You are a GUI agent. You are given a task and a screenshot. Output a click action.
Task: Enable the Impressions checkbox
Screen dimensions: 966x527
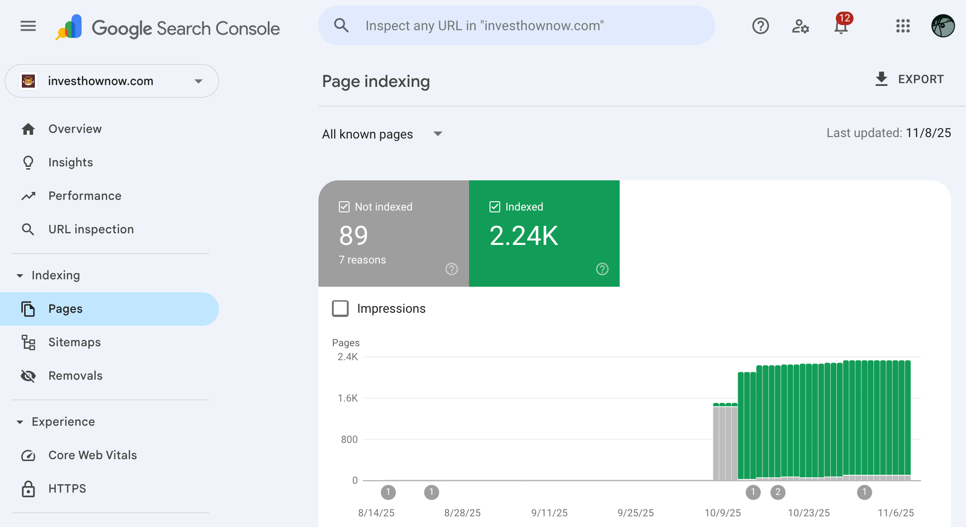click(x=340, y=309)
